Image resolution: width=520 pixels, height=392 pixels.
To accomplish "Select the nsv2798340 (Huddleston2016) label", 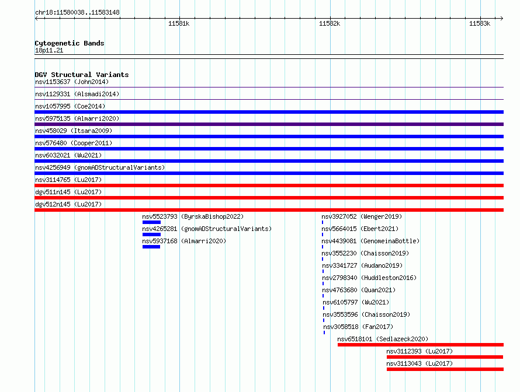I will click(369, 278).
